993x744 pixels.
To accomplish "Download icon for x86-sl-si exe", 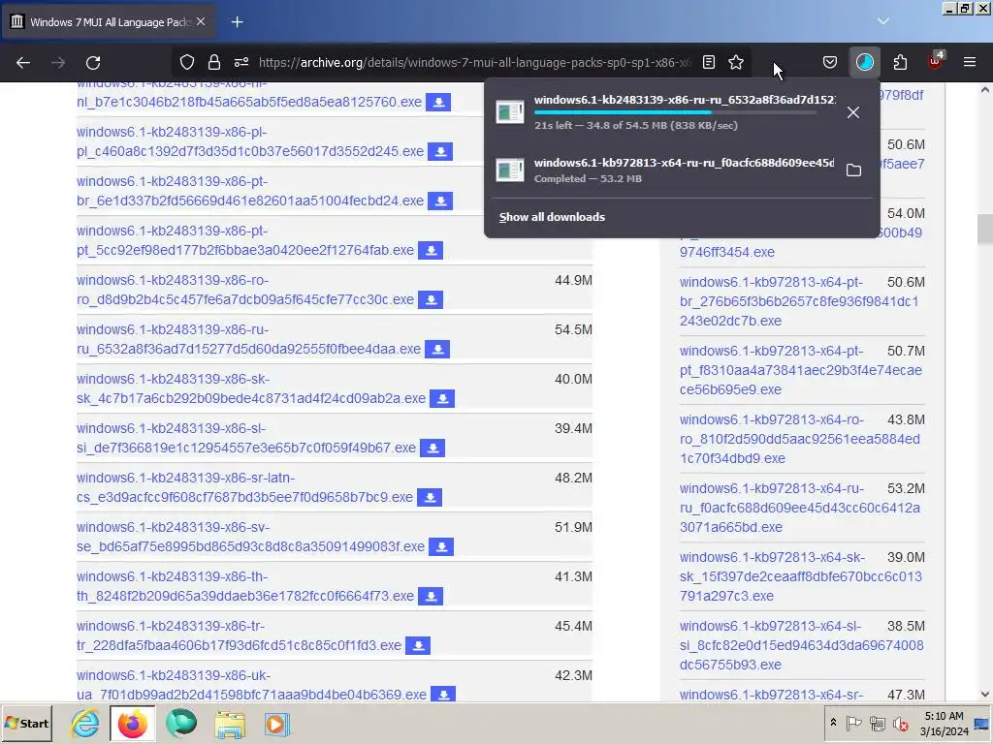I will pyautogui.click(x=432, y=448).
